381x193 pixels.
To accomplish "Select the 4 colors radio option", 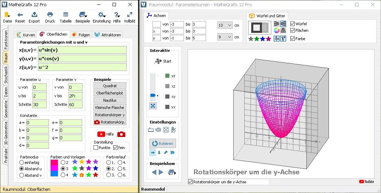I will [x=63, y=175].
